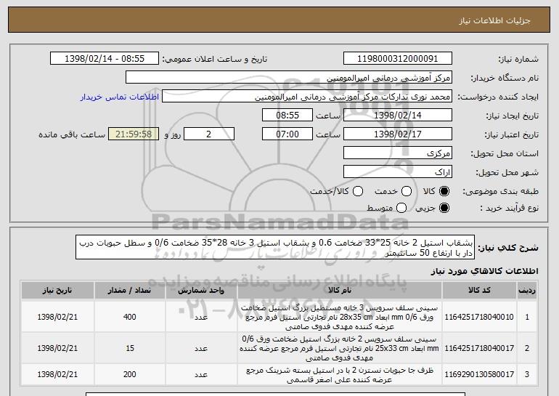Select the کالا/خدمت radio button
This screenshot has width=559, height=396.
(358, 191)
